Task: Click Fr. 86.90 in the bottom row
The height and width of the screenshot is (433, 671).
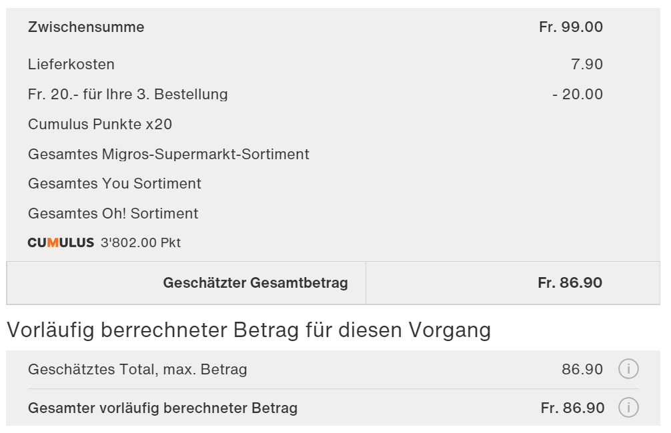Action: 572,408
